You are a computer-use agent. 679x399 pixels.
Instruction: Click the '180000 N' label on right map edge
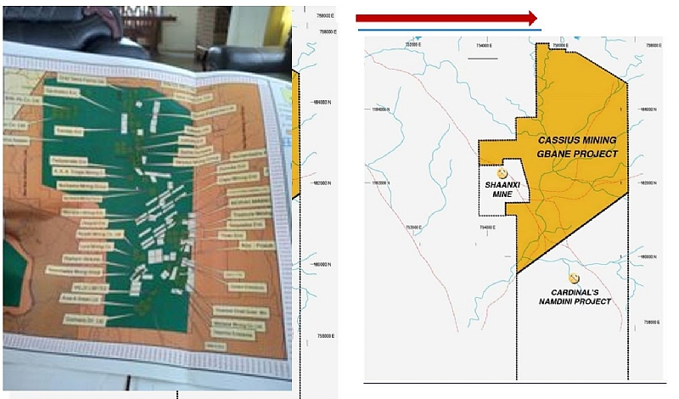point(648,257)
